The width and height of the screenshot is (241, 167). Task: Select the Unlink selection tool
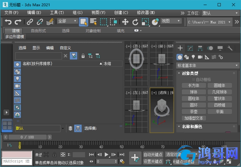[40, 22]
